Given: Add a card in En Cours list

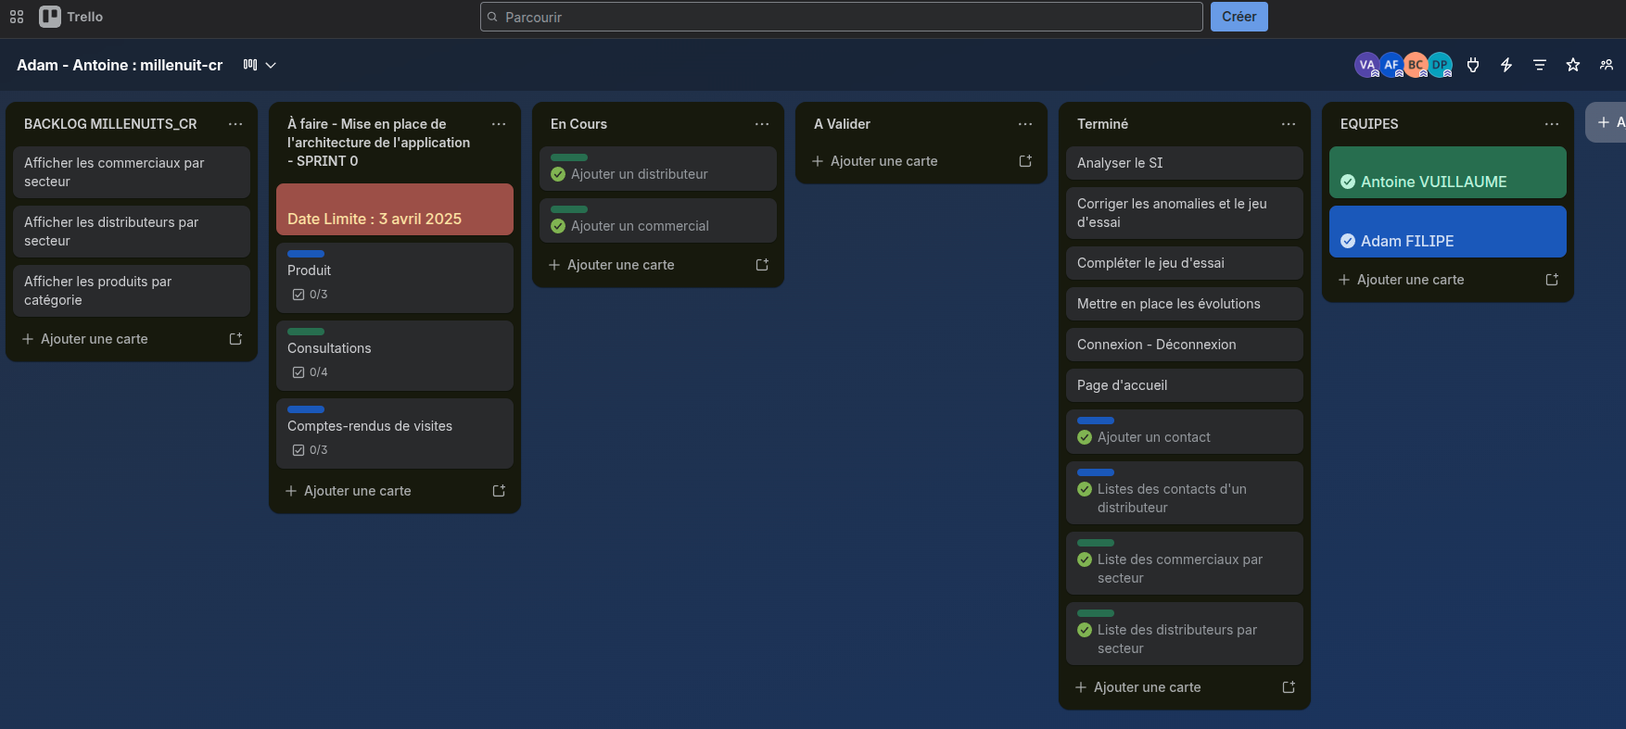Looking at the screenshot, I should point(642,265).
